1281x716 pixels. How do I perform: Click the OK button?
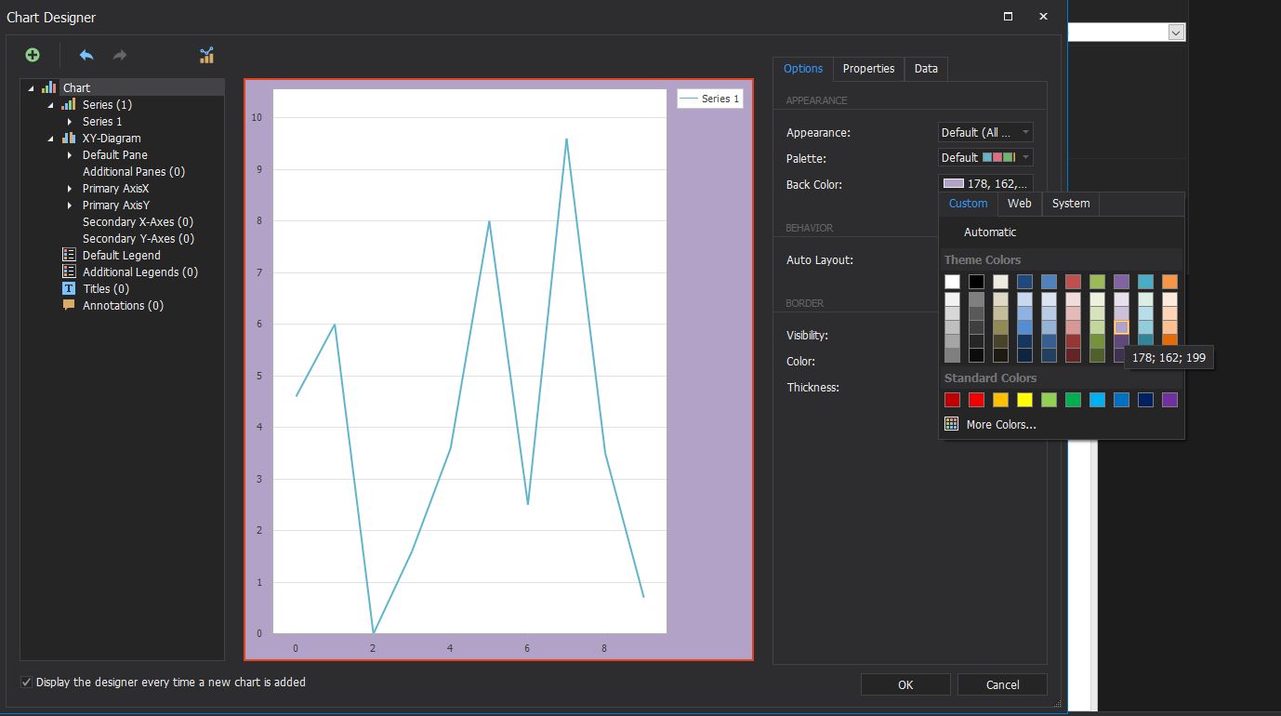click(x=905, y=684)
